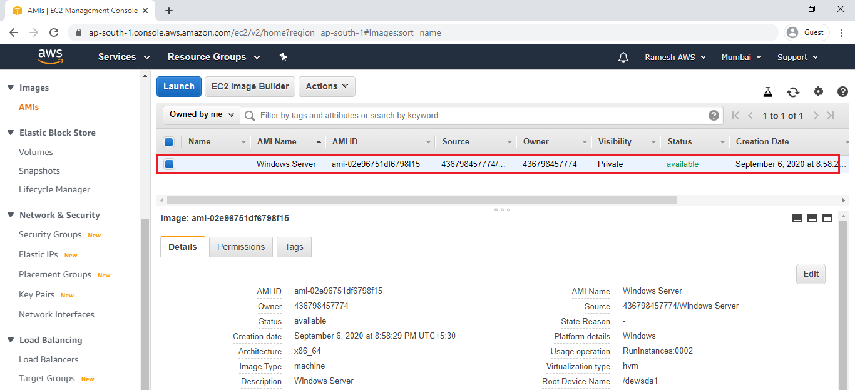
Task: Open the help question mark icon
Action: [842, 92]
